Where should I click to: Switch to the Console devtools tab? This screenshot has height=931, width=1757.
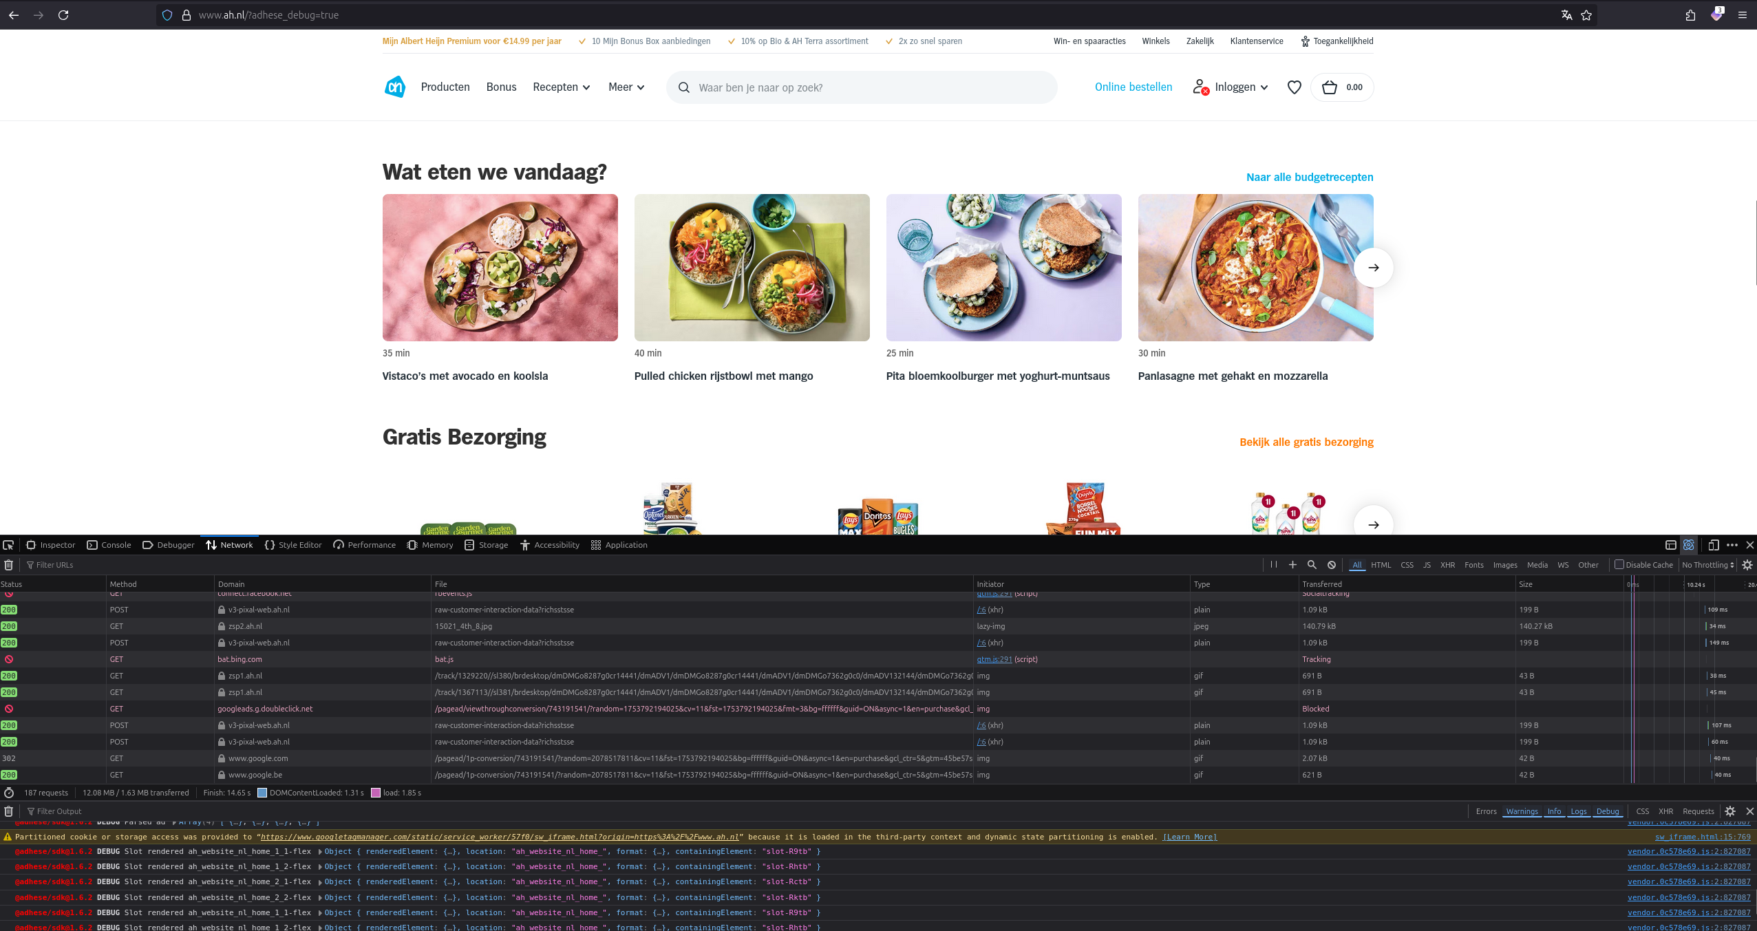[x=109, y=545]
